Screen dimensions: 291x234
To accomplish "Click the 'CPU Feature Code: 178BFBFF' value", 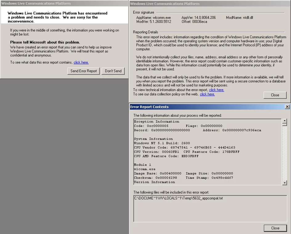I will click(212, 152).
